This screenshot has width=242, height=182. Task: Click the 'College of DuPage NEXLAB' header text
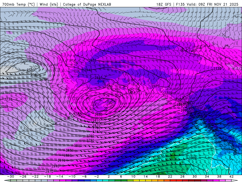click(x=87, y=4)
